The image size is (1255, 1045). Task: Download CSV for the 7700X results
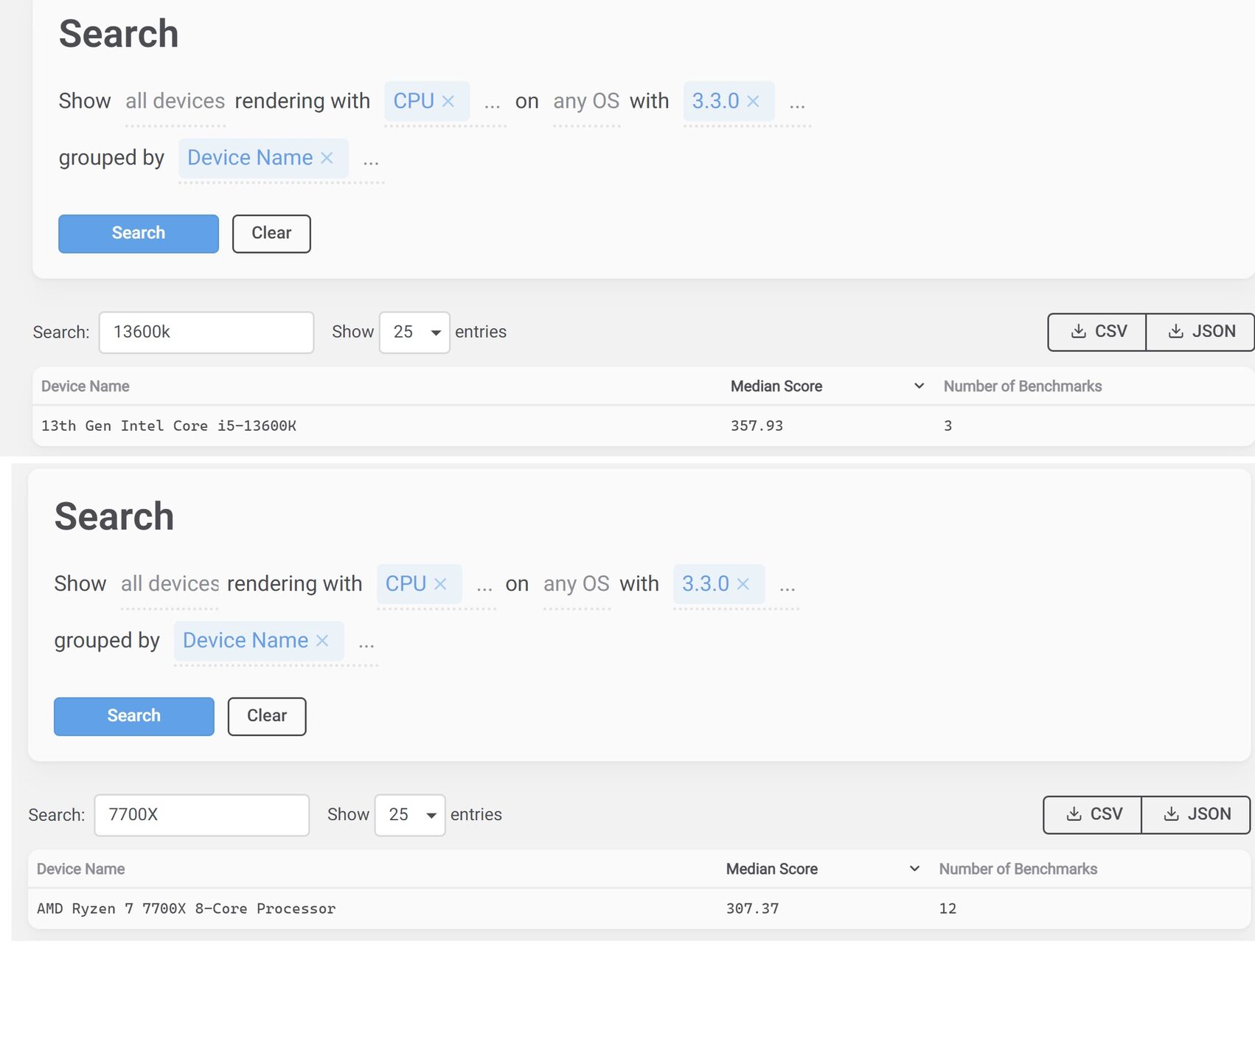point(1093,815)
